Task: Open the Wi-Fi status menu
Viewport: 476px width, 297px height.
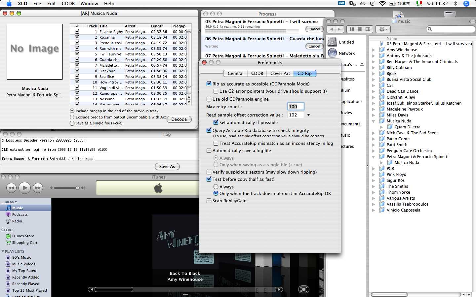Action: 382,4
